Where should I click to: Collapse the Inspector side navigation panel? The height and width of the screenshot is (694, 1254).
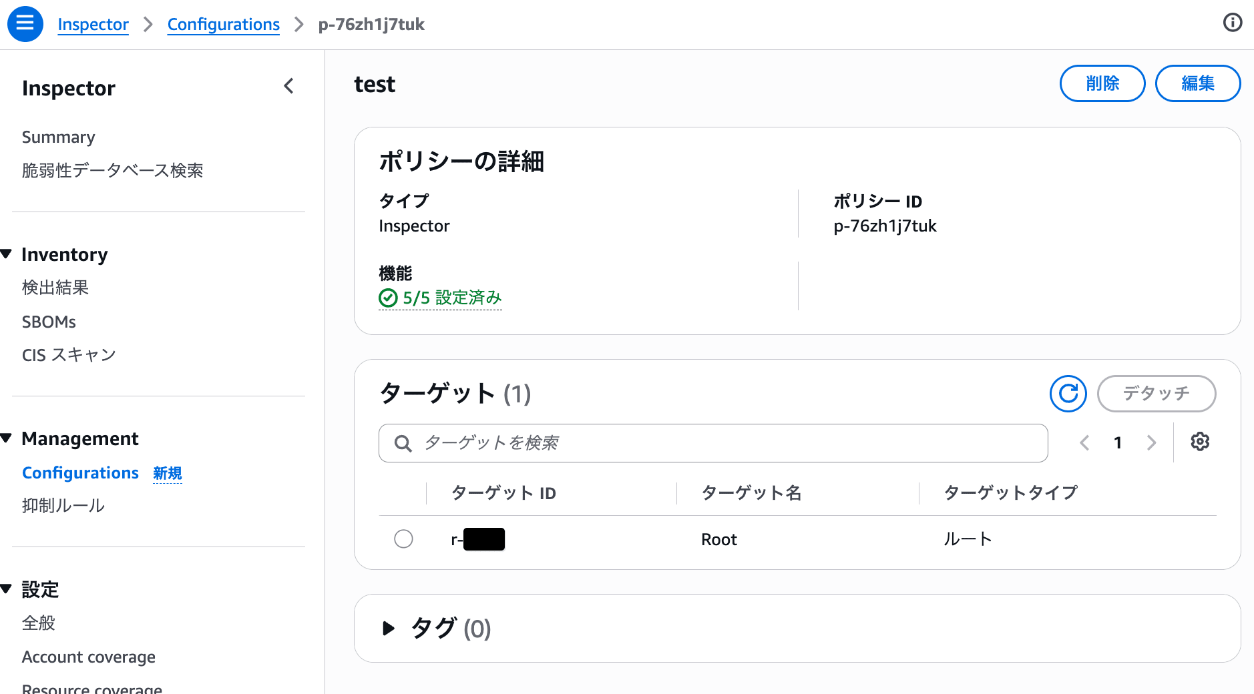click(x=288, y=86)
